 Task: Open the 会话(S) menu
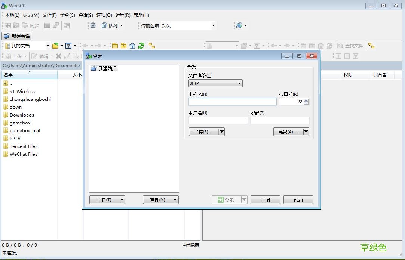click(86, 15)
